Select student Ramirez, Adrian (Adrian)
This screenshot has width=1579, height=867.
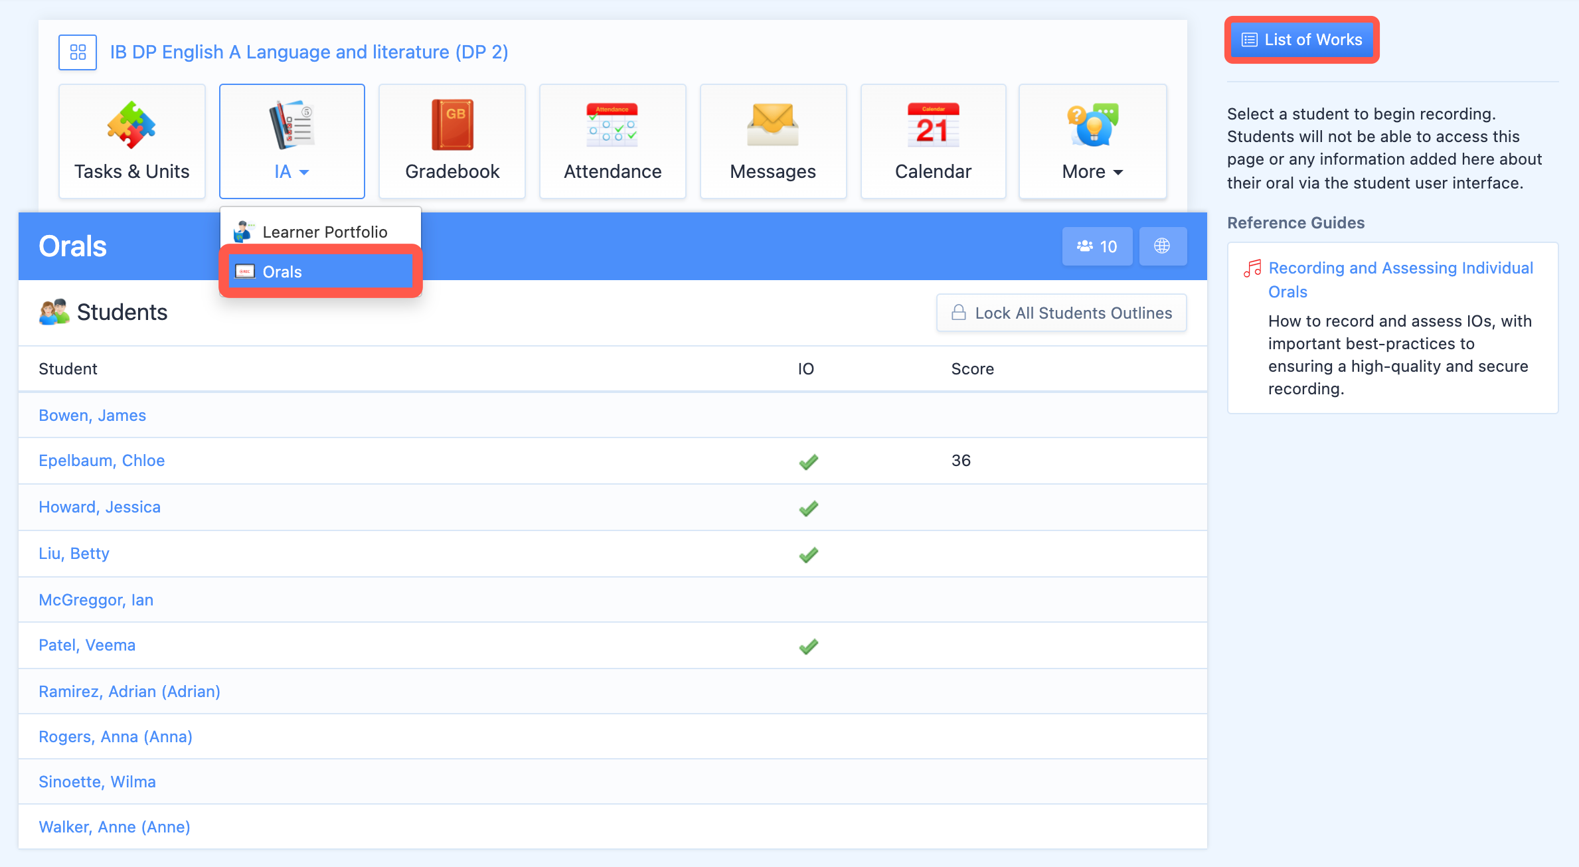click(129, 691)
